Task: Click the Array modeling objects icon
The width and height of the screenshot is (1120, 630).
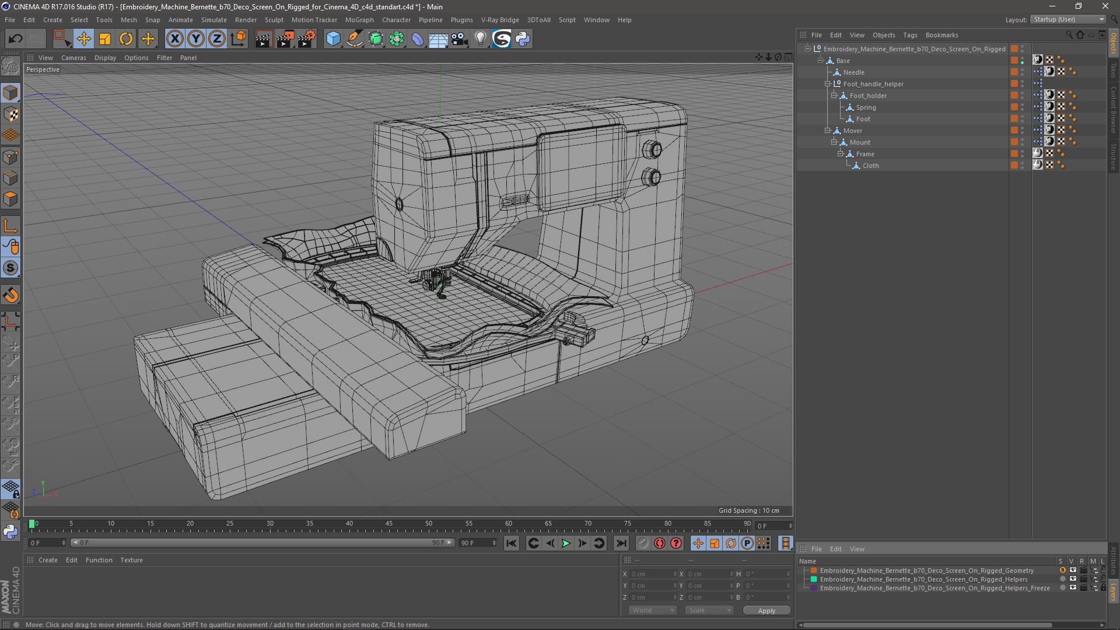Action: click(397, 39)
